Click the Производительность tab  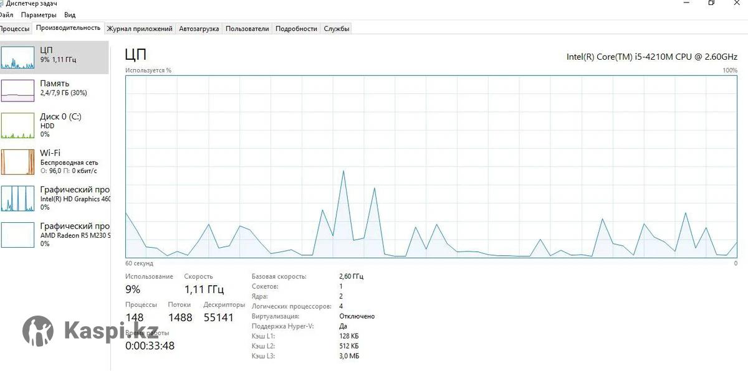point(68,28)
